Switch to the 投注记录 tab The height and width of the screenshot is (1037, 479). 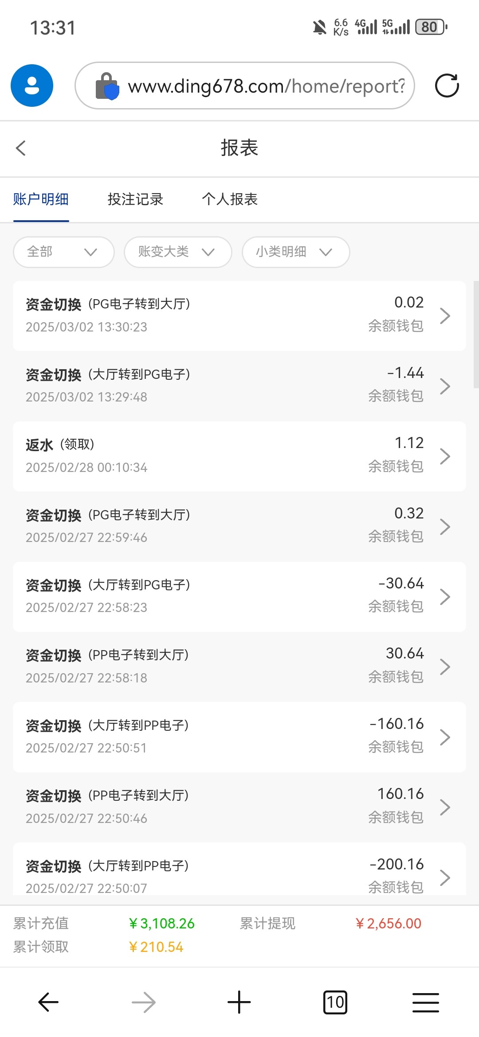point(135,199)
